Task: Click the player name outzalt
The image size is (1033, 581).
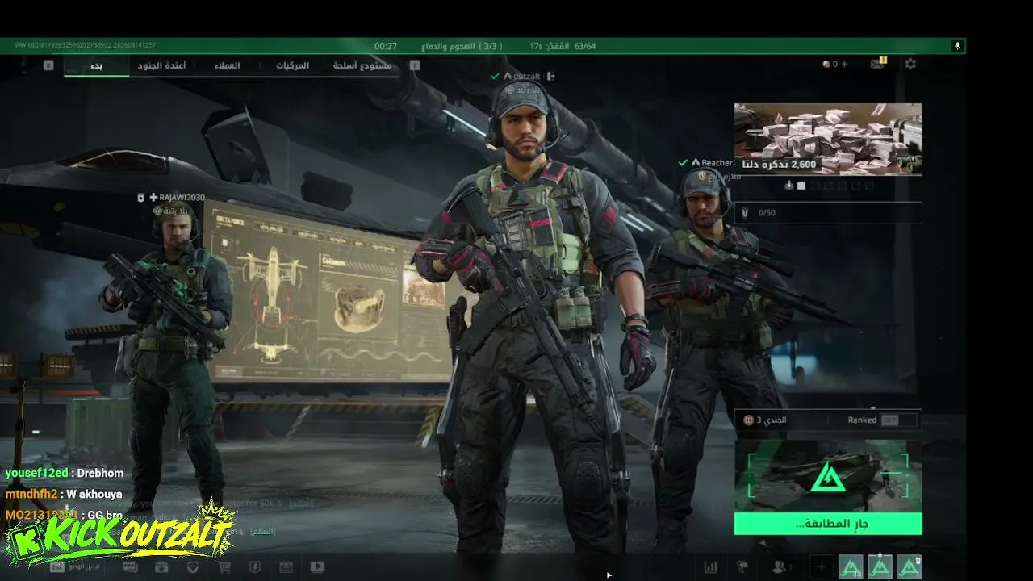Action: tap(529, 76)
